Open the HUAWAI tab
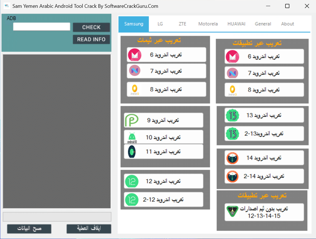316x239 pixels. pyautogui.click(x=236, y=24)
